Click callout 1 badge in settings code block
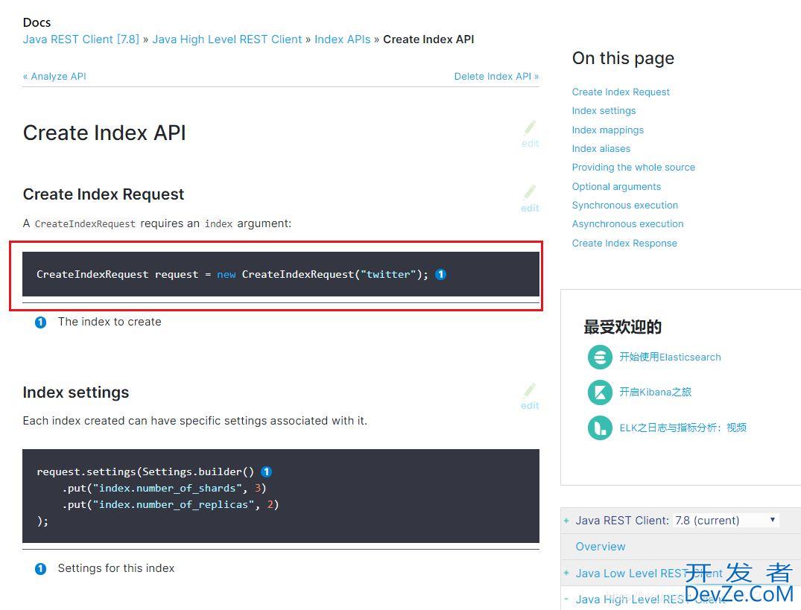This screenshot has width=801, height=610. [x=266, y=471]
